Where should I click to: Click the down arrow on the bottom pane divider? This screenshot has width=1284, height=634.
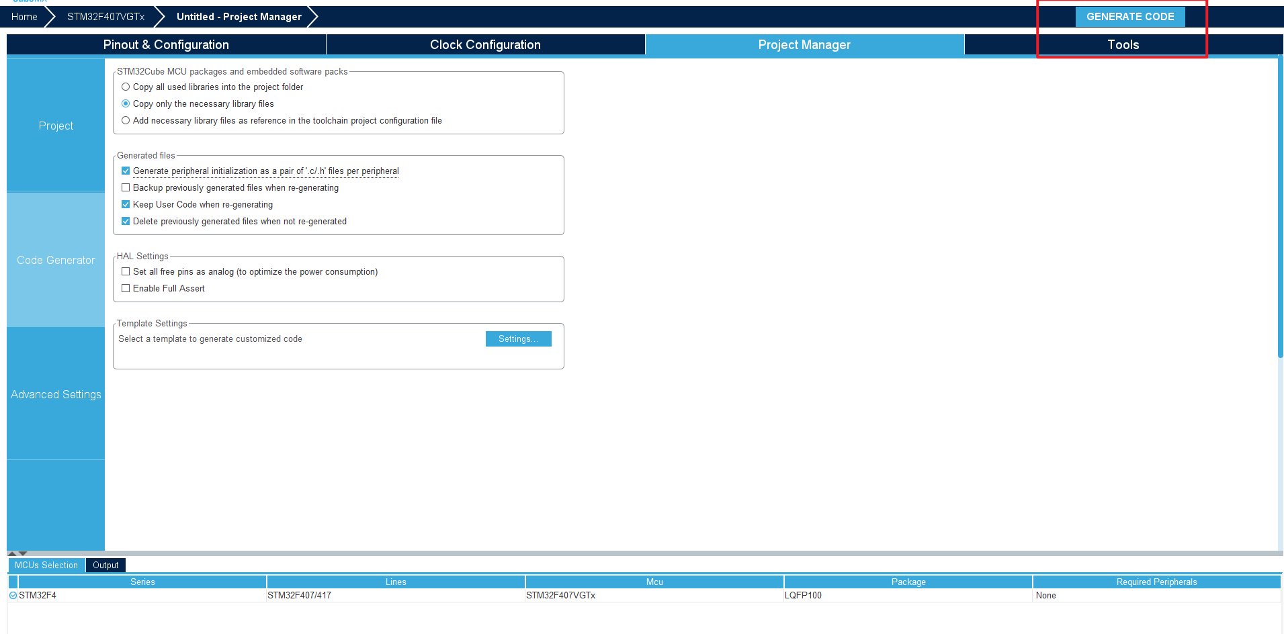pos(23,553)
